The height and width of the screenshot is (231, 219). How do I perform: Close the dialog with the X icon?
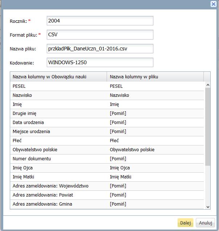[x=214, y=4]
